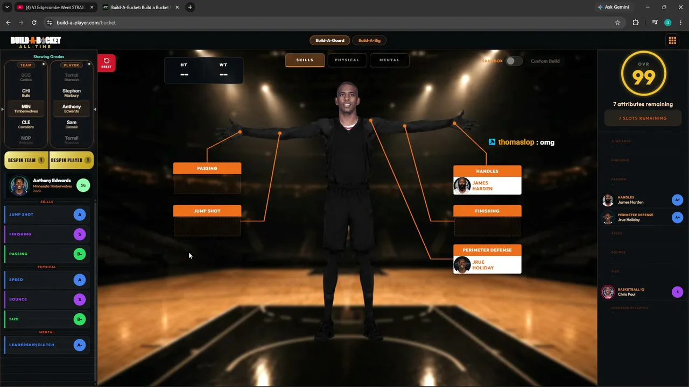
Task: Click the Speed grade A badge
Action: point(80,279)
